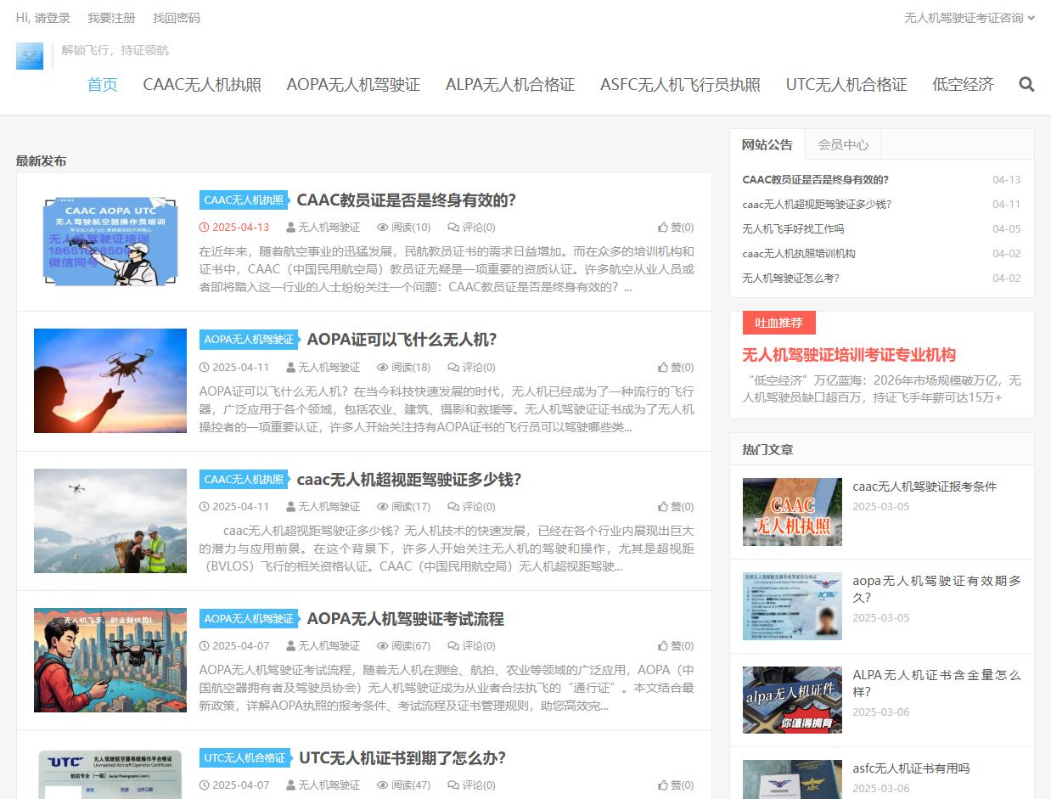The height and width of the screenshot is (799, 1051).
Task: Open article title CAAC教员证是否是终身有效的？
Action: click(407, 200)
